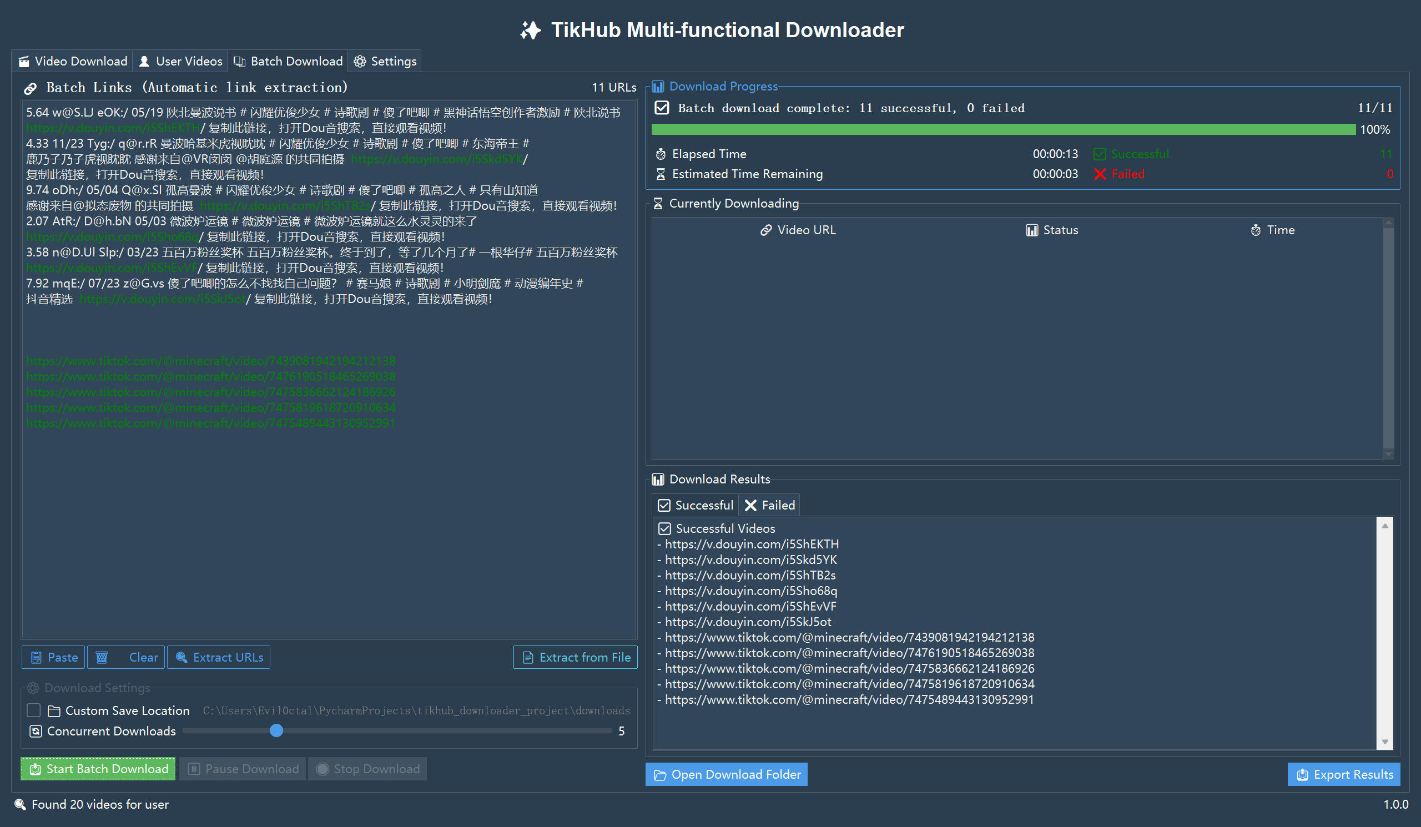Click the green Successful count check icon
The image size is (1421, 827).
(1099, 154)
